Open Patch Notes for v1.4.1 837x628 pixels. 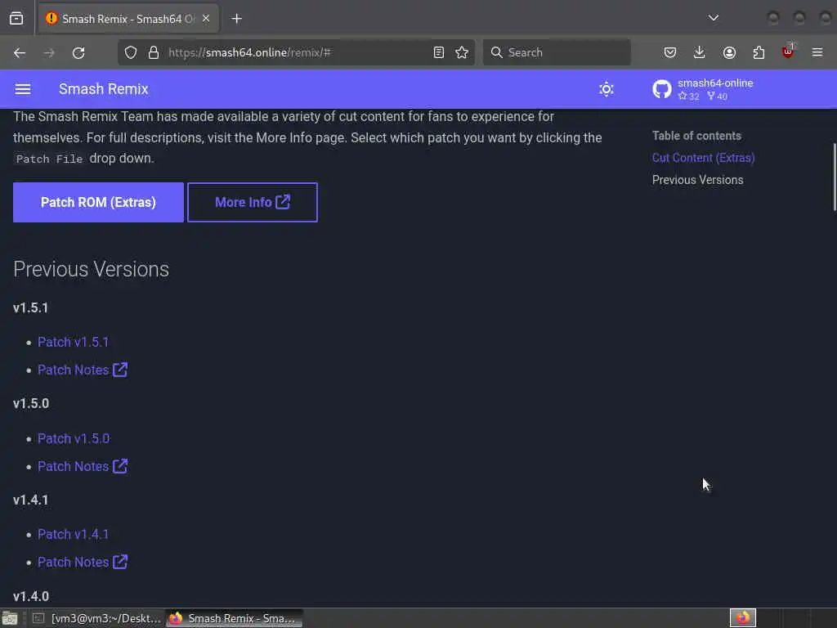83,563
